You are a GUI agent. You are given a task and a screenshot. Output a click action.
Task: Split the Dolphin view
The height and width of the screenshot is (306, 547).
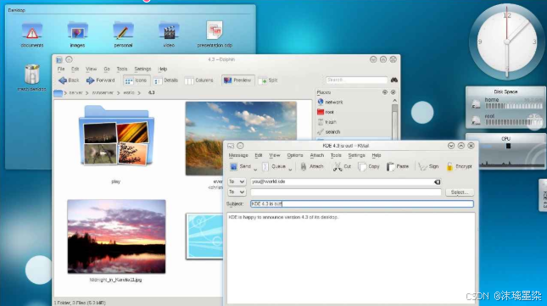(x=268, y=81)
